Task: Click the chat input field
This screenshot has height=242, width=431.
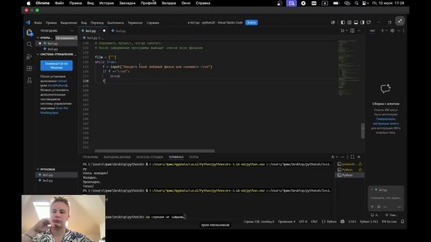Action: pos(386,198)
